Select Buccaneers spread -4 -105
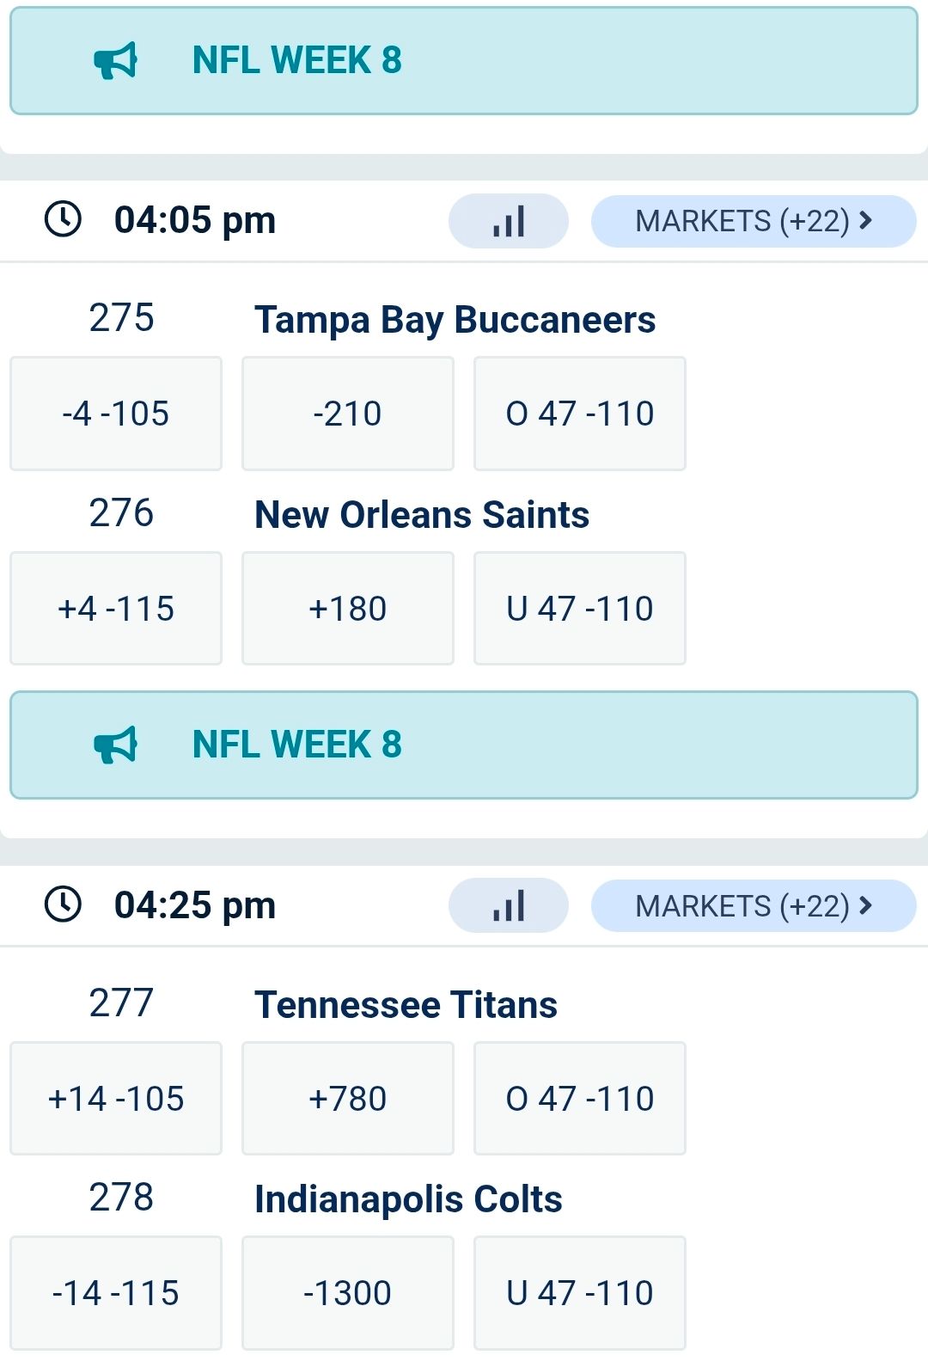Image resolution: width=928 pixels, height=1361 pixels. [x=116, y=414]
